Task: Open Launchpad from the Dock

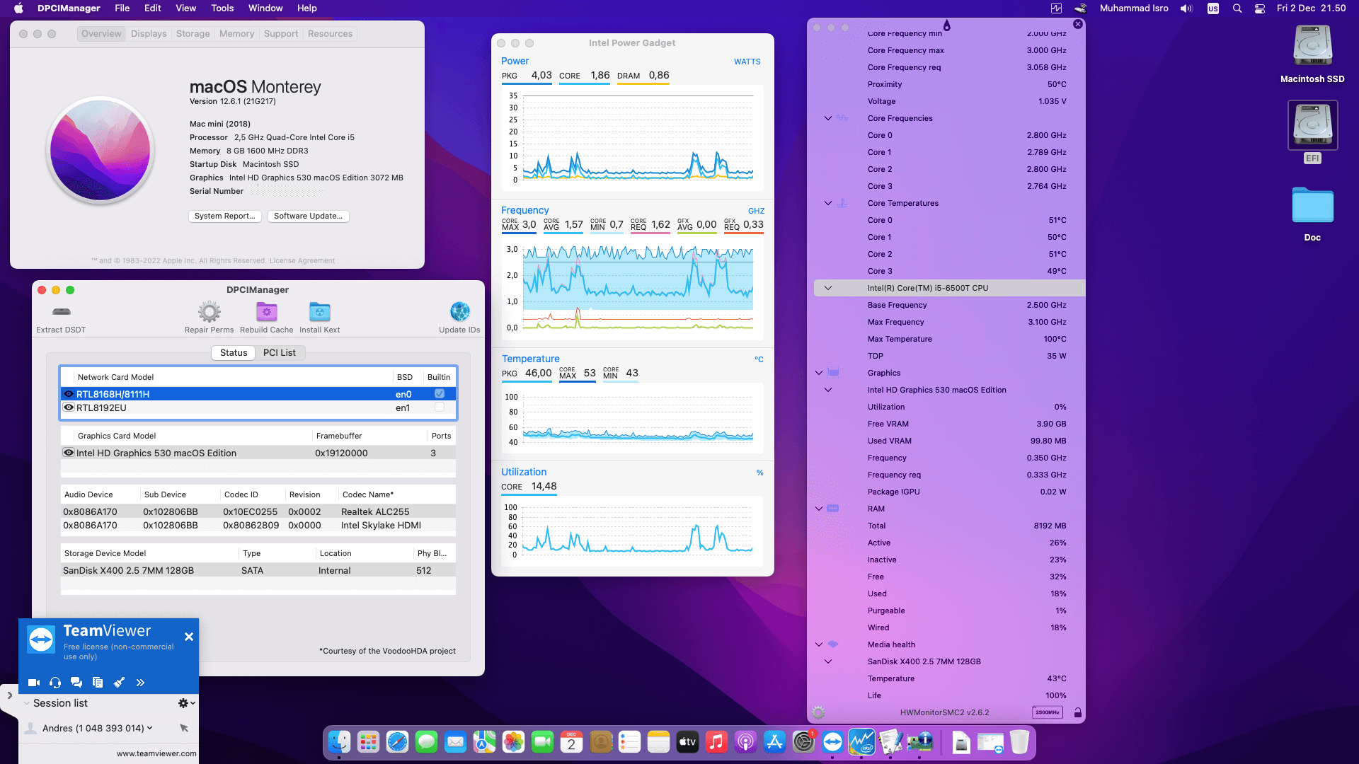Action: 368,742
